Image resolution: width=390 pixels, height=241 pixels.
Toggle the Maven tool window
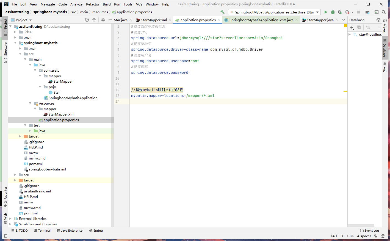tap(385, 26)
